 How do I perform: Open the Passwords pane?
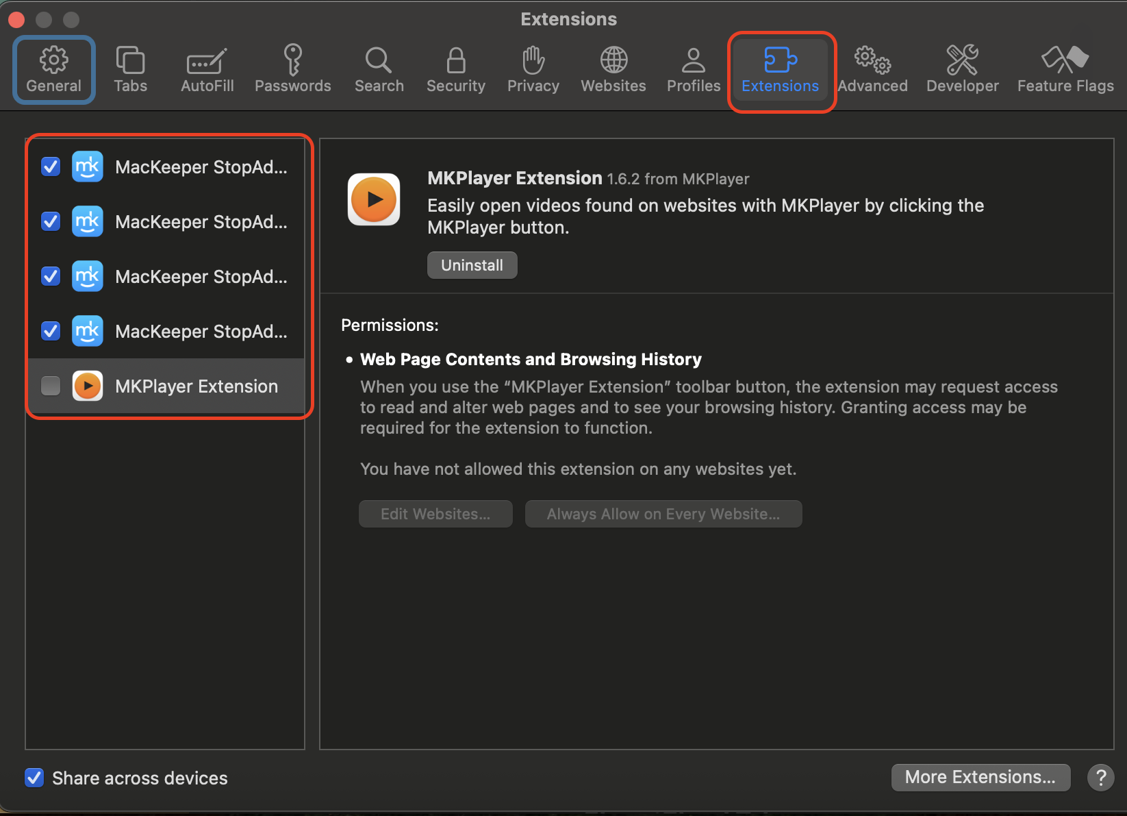[x=292, y=69]
